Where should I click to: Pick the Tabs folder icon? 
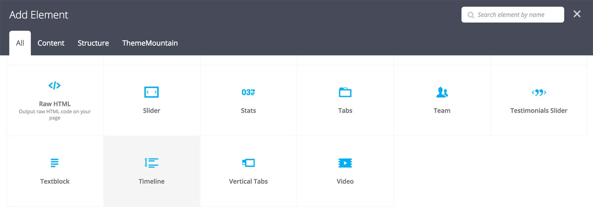[345, 92]
